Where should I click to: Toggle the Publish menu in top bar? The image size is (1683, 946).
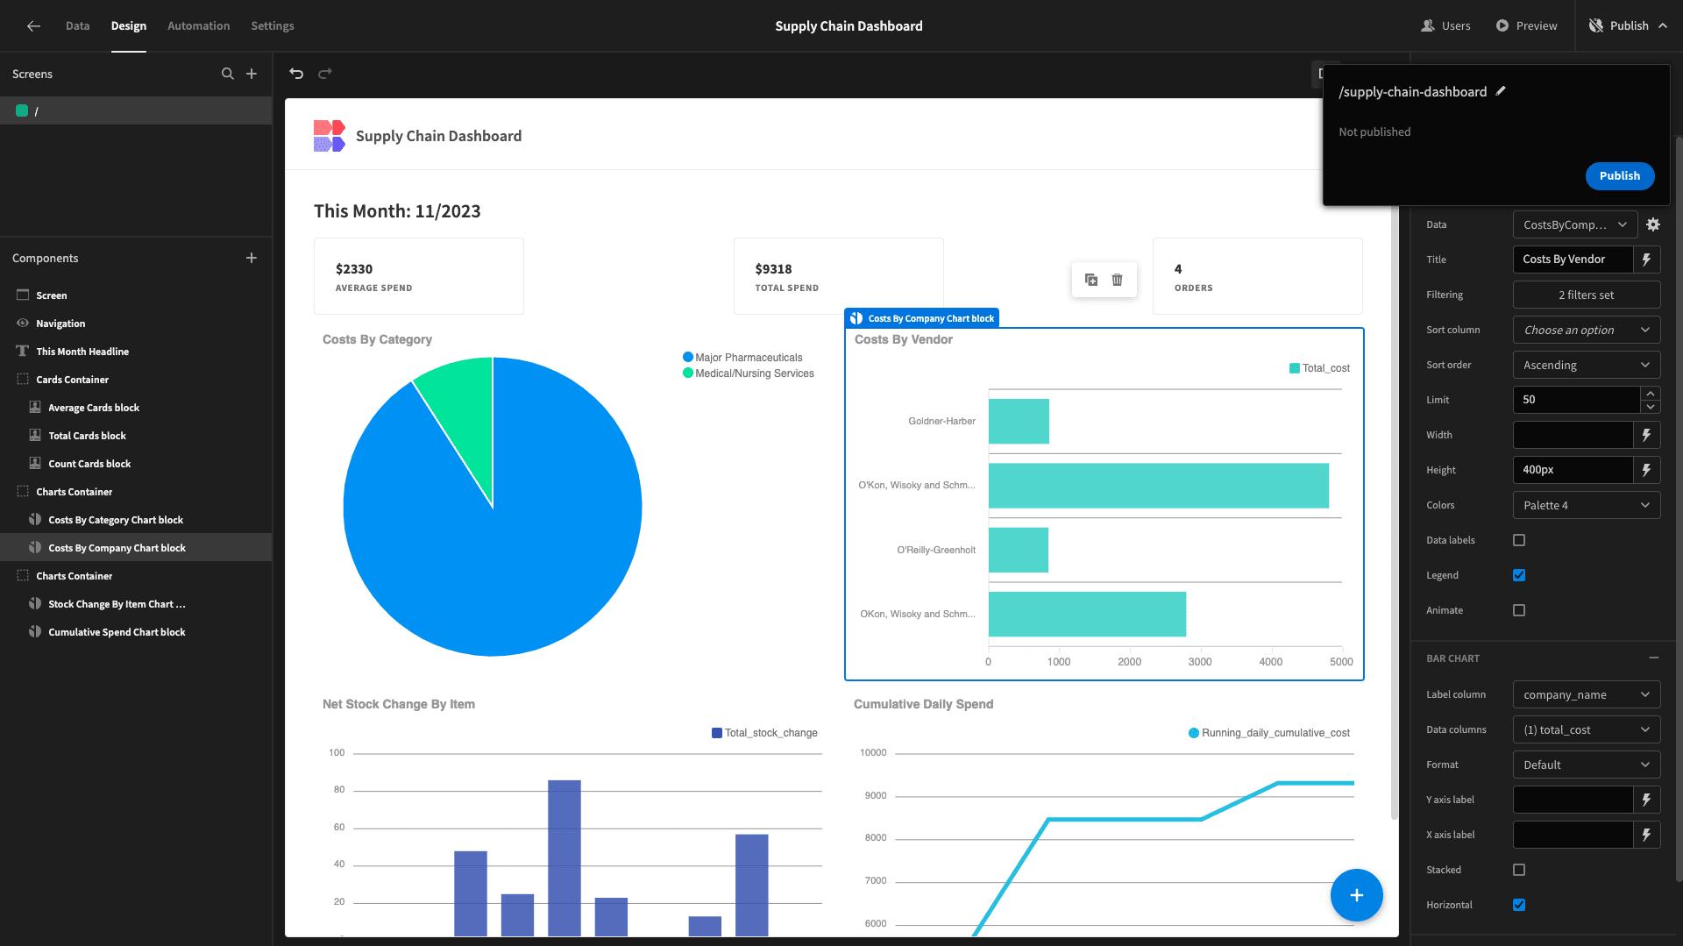point(1628,26)
